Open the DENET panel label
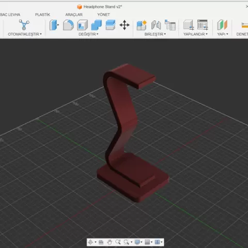Screen dimensions: 248x248 click(x=242, y=34)
